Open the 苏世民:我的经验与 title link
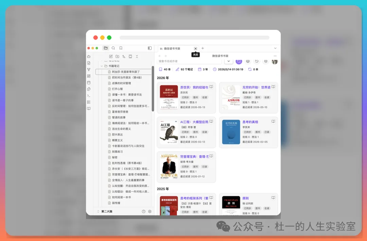 point(194,87)
